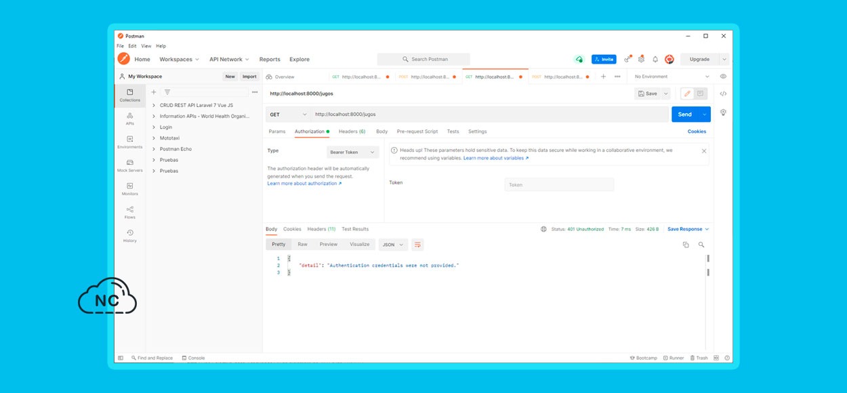This screenshot has height=393, width=847.
Task: Switch to two-pane view in status bar
Action: [x=716, y=358]
